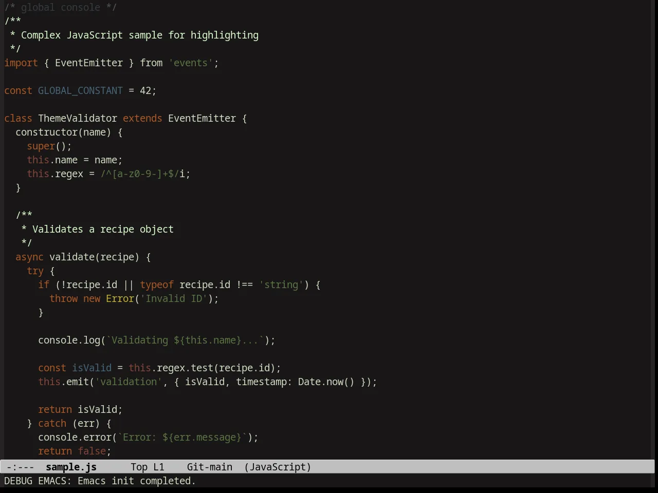
Task: Place cursor on 'Complex JavaScript sample' comment
Action: click(92, 35)
